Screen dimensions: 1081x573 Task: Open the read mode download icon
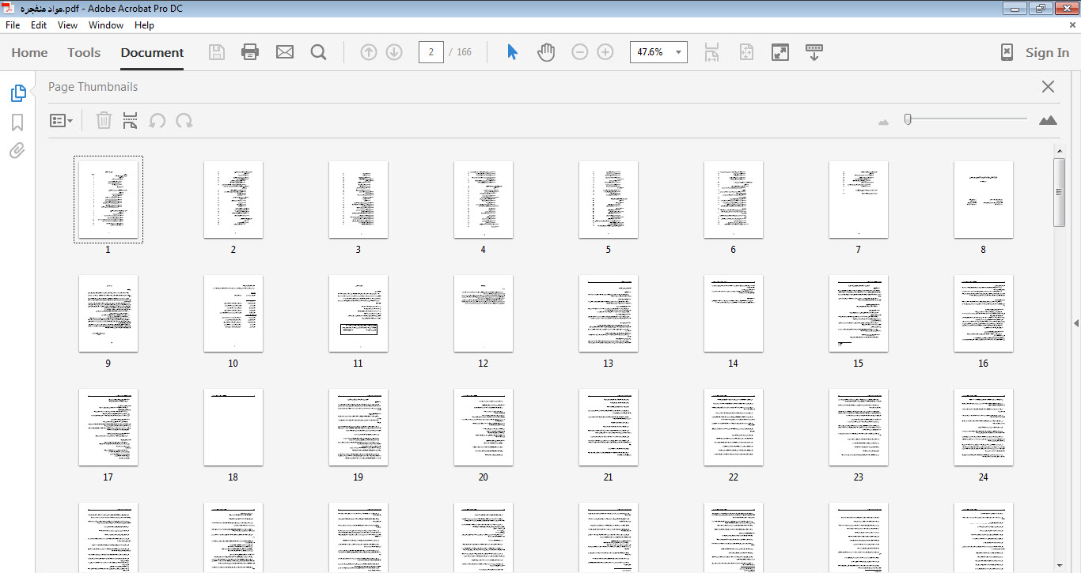point(814,52)
